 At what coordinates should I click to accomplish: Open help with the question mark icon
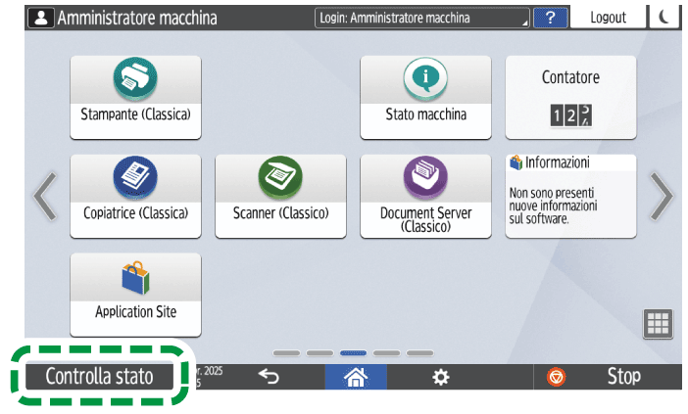(x=550, y=18)
